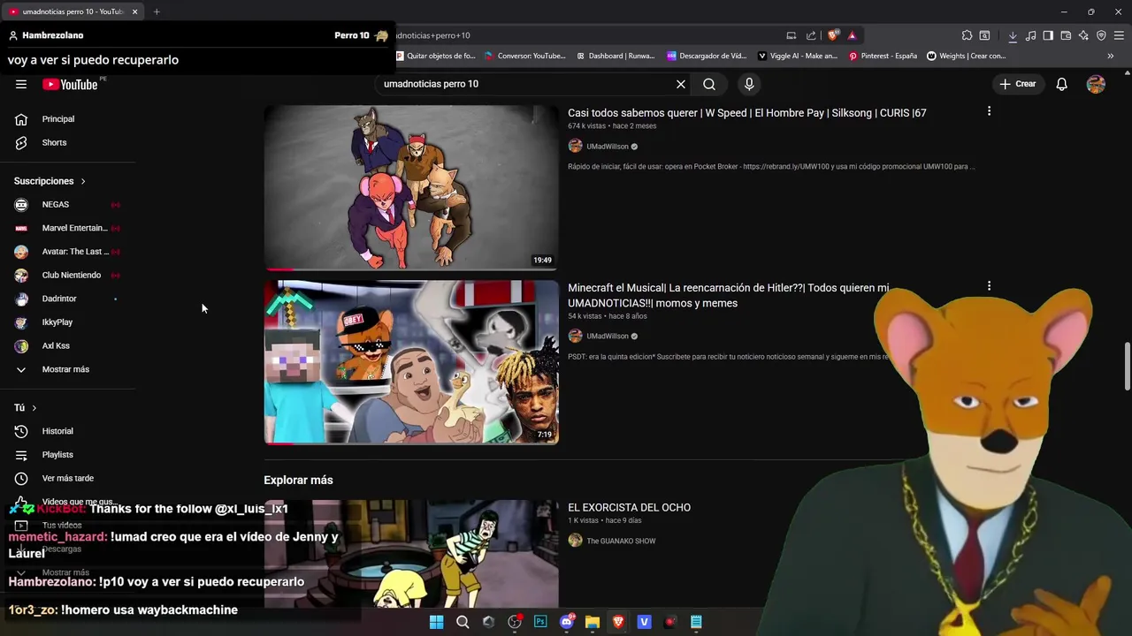Open video title Casi todos sabemos querer

tap(747, 113)
